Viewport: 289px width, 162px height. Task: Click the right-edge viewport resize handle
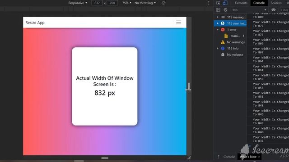pos(189,86)
